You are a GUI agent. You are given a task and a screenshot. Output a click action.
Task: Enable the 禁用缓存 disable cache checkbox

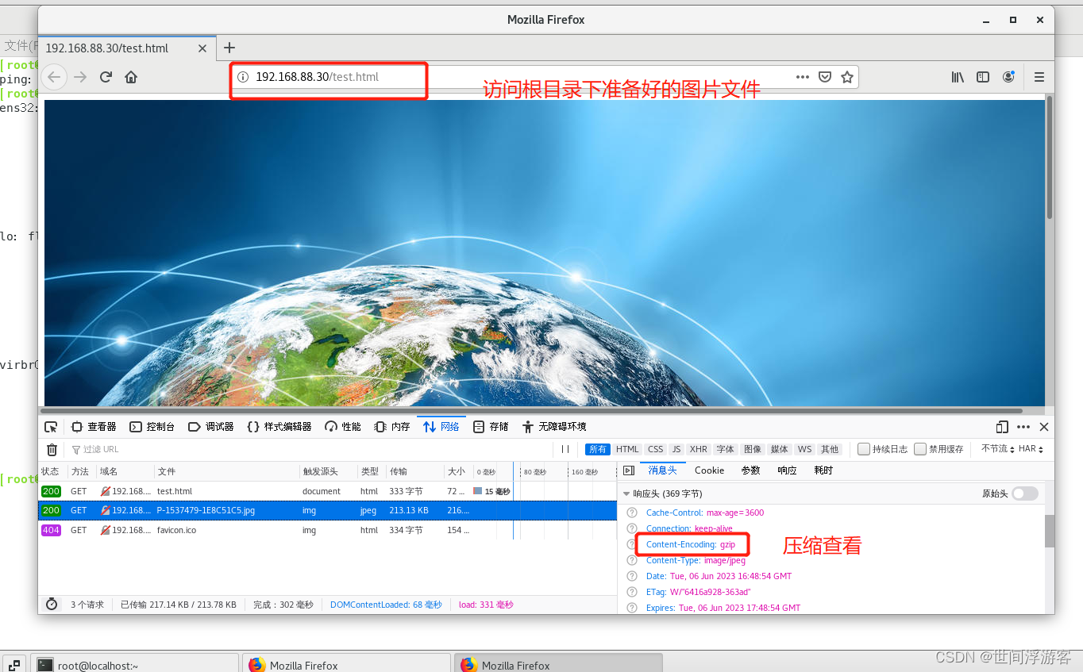pyautogui.click(x=920, y=449)
